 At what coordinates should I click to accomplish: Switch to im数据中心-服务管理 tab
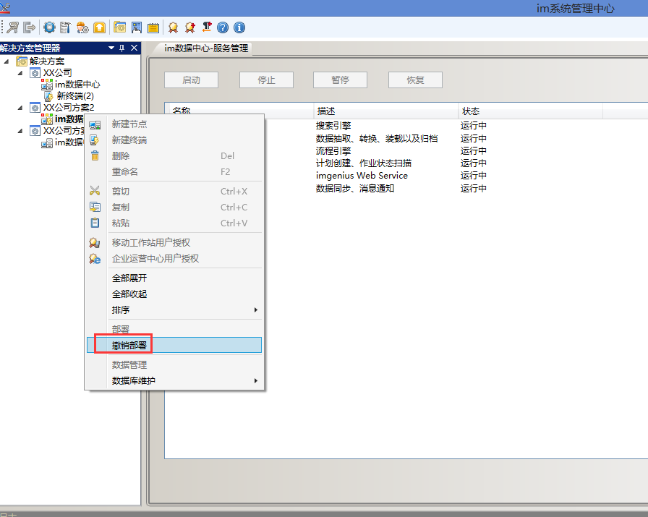point(206,48)
